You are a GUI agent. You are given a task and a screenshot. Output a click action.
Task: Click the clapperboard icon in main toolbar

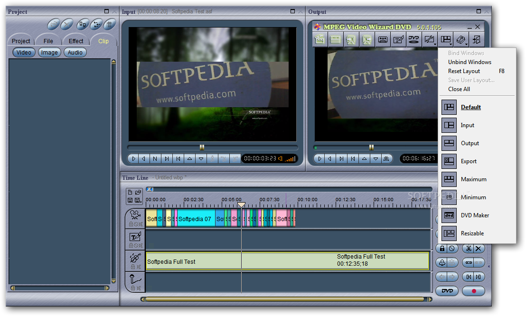(x=319, y=40)
